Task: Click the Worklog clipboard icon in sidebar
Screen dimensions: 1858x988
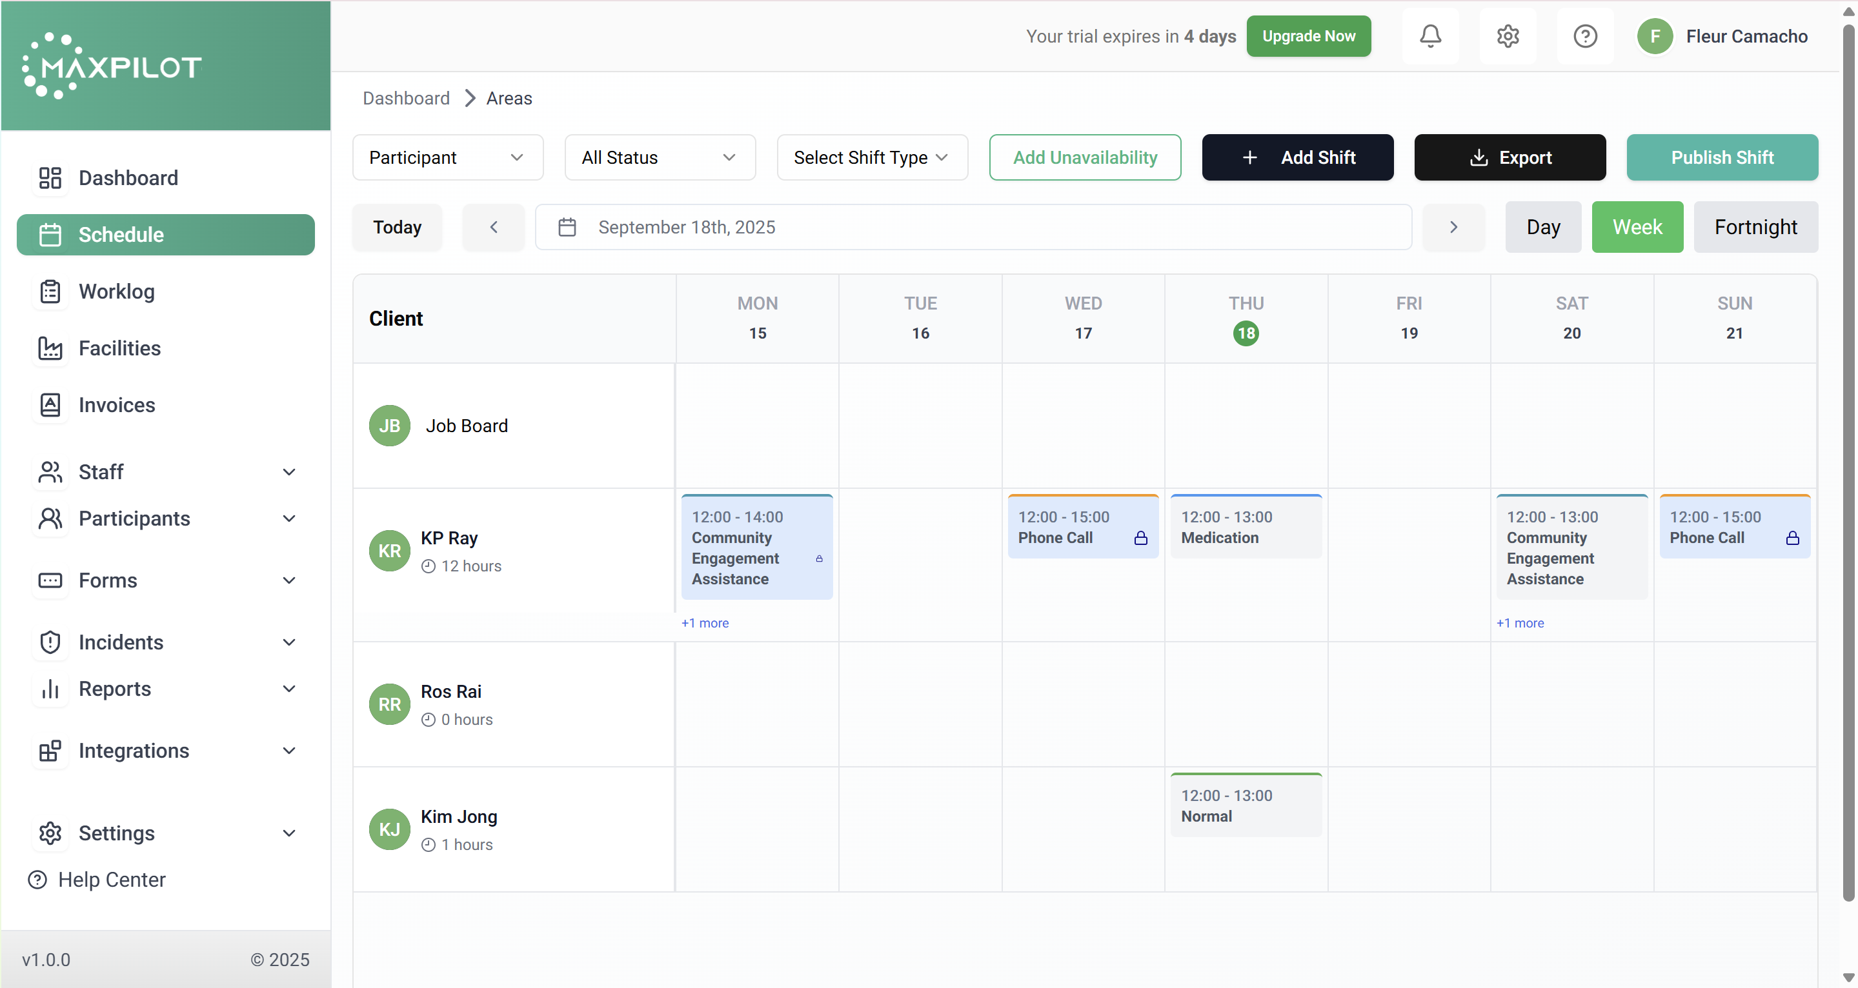Action: (x=50, y=292)
